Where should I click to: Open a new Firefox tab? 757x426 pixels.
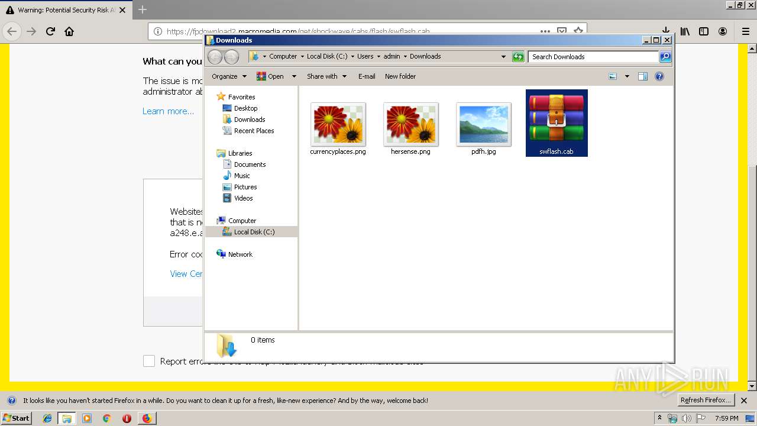click(x=143, y=9)
